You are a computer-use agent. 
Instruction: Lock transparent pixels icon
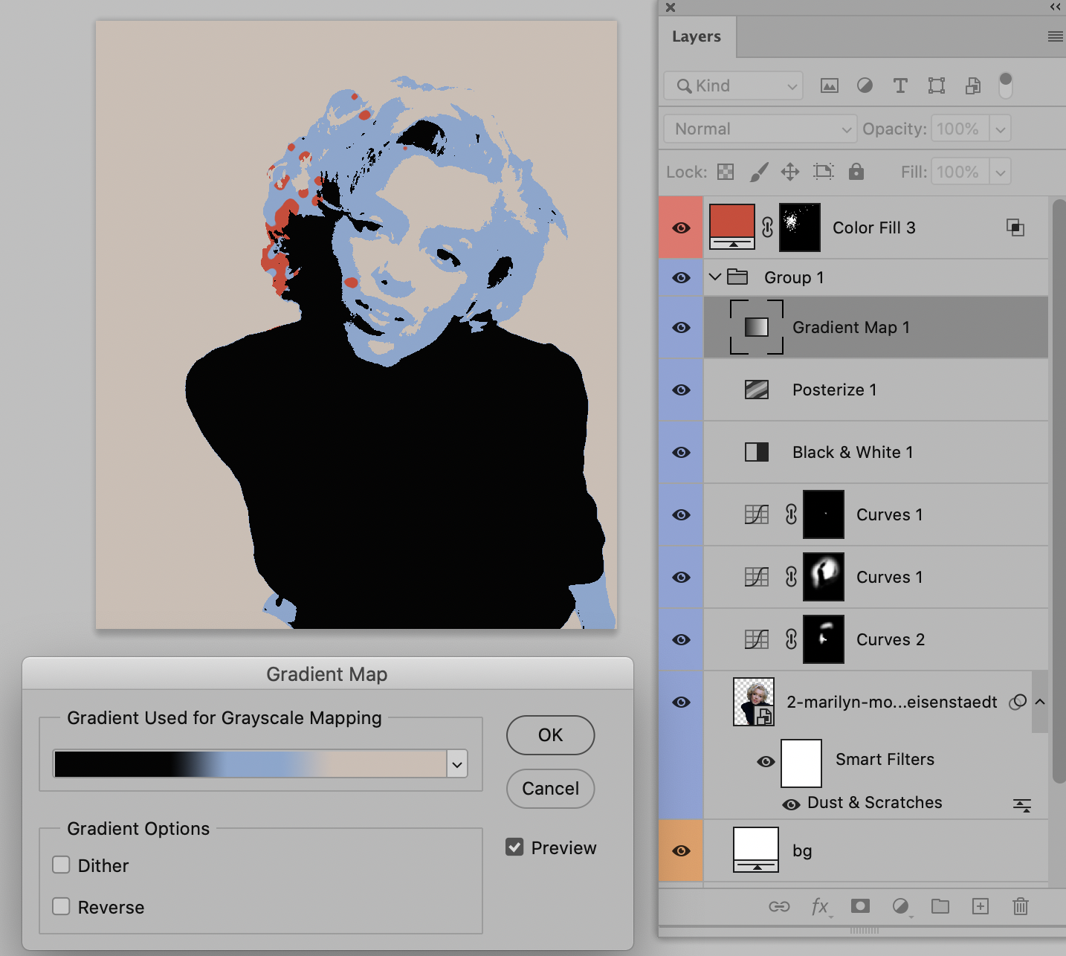(726, 172)
